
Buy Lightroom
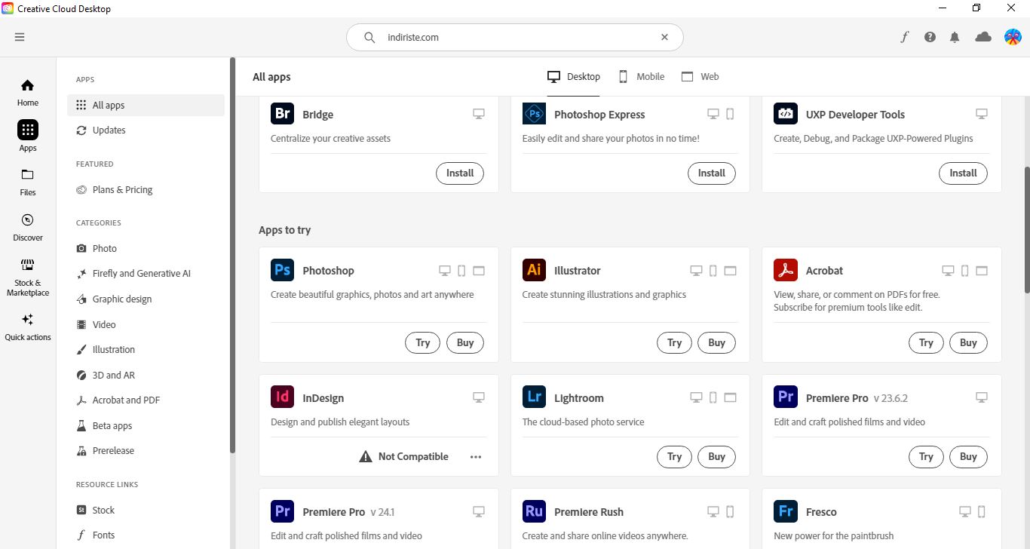click(716, 456)
